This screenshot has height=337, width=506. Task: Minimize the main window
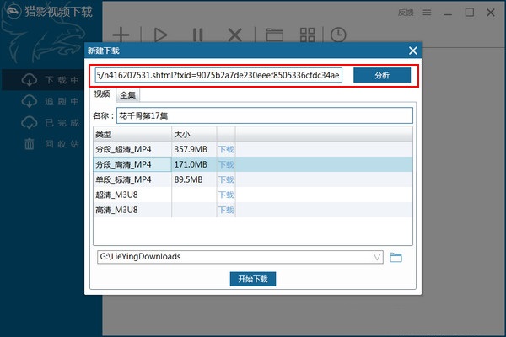pos(448,13)
